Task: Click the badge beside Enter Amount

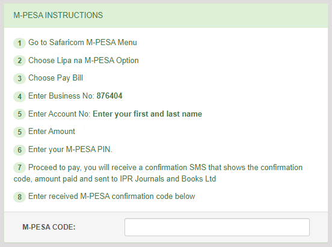Action: (x=19, y=132)
